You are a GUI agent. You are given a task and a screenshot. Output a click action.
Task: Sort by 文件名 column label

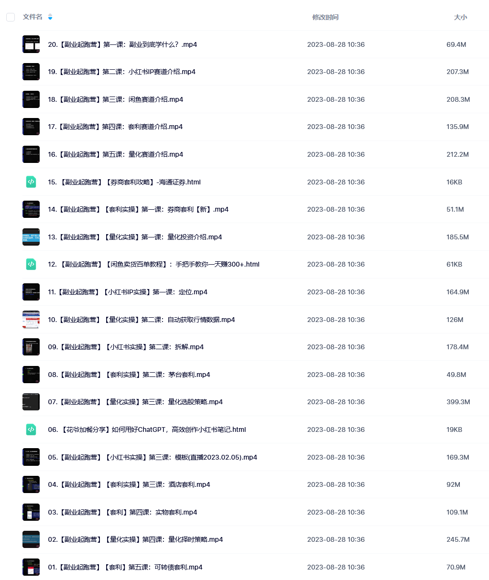(x=33, y=17)
